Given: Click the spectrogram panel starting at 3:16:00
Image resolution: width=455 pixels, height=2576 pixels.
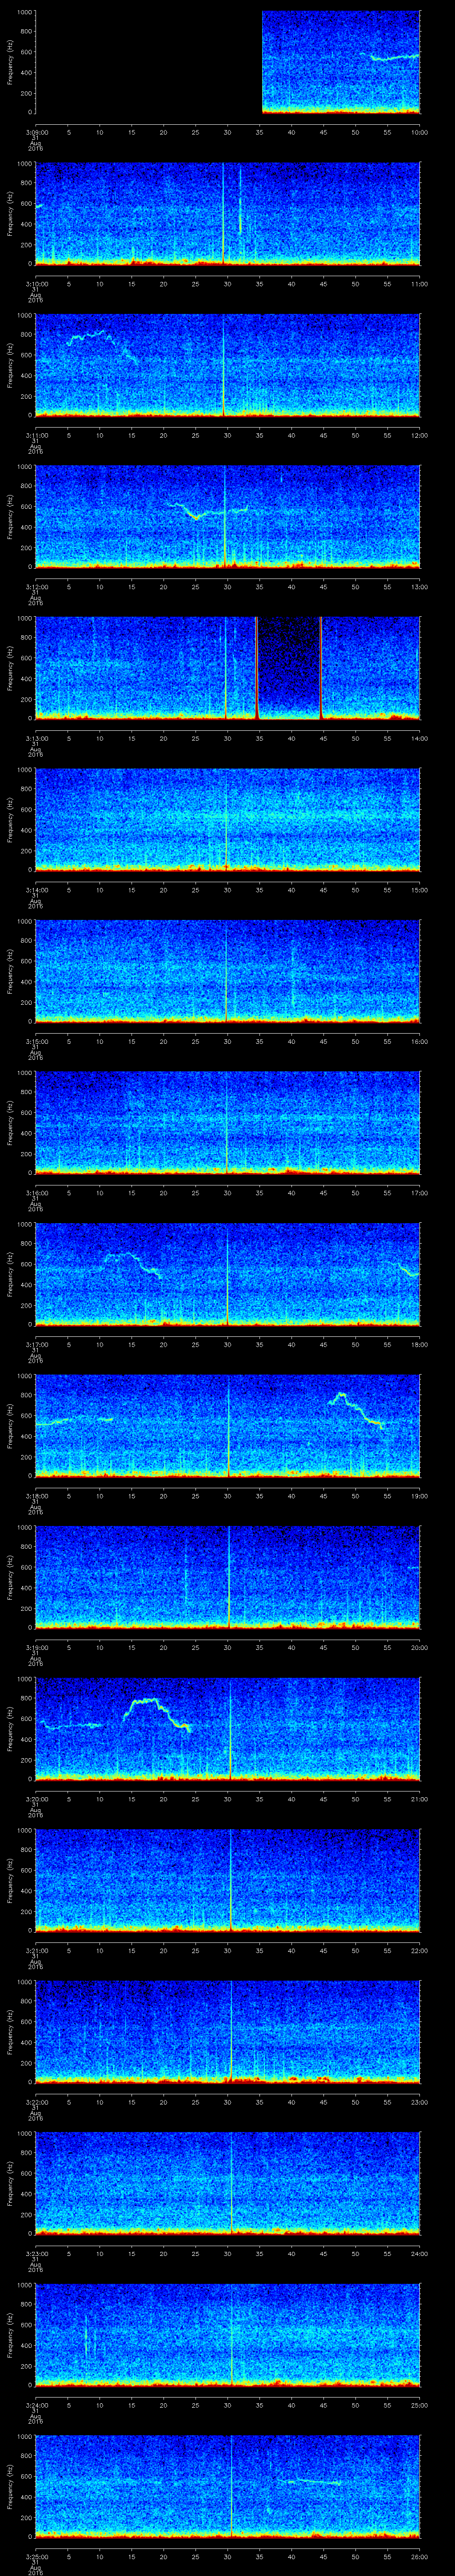Looking at the screenshot, I should 228,1122.
